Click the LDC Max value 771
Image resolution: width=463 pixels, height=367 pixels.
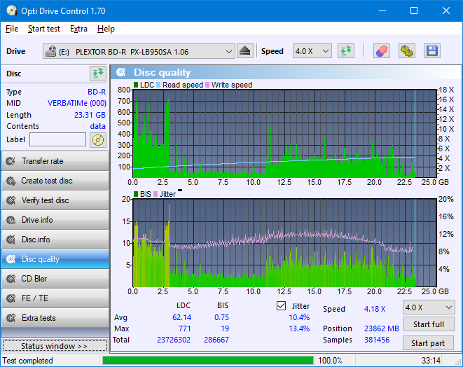(x=184, y=328)
